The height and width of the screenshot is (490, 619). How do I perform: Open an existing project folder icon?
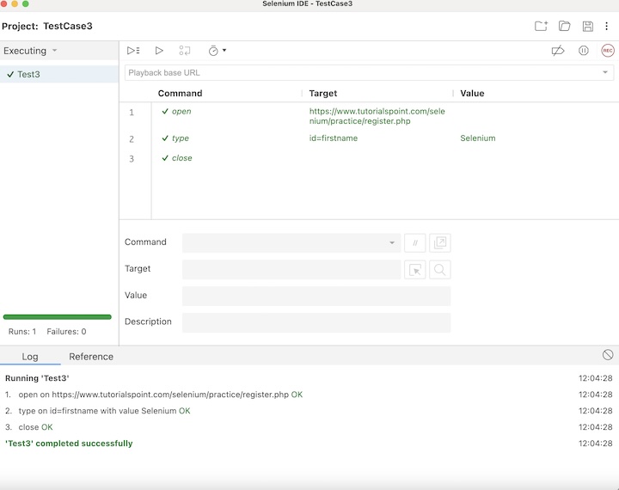(565, 26)
